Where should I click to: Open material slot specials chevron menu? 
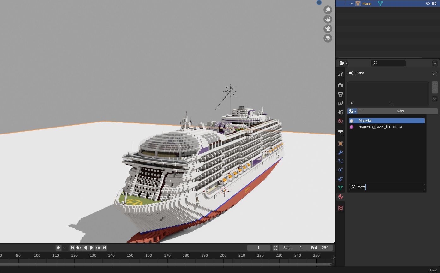click(x=435, y=99)
